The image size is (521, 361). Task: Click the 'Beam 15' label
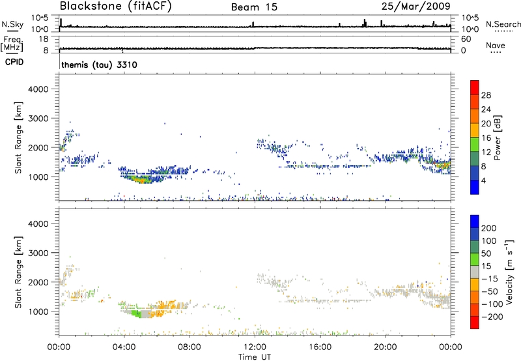[x=254, y=7]
